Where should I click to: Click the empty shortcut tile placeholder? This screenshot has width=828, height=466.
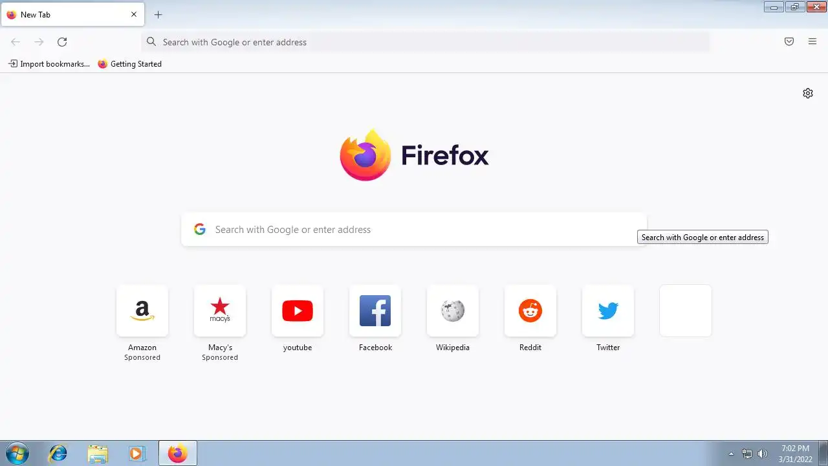point(686,311)
